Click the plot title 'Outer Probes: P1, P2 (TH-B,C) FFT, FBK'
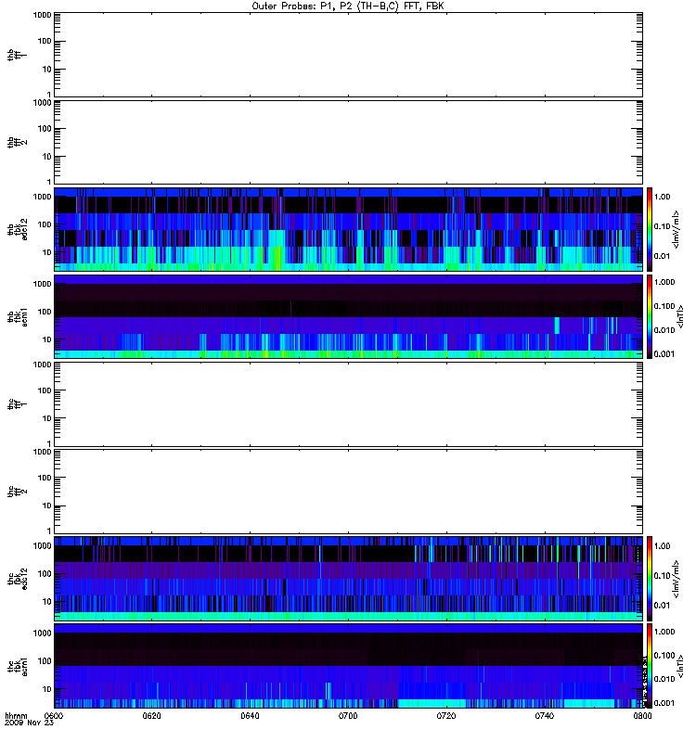The height and width of the screenshot is (742, 696). 348,6
